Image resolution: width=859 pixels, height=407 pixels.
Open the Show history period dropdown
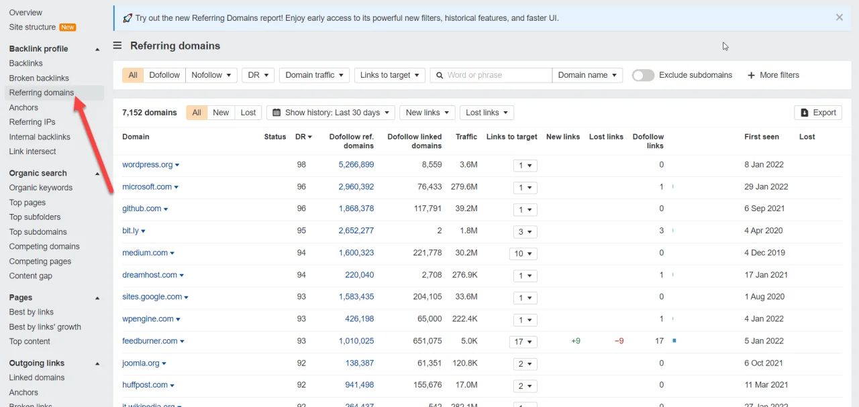330,112
